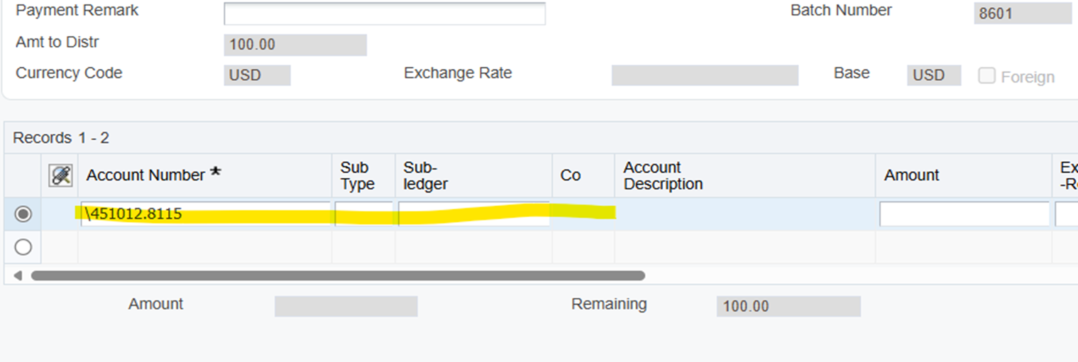Screen dimensions: 1078x362
Task: Click the attachment paperclip icon in grid header
Action: pyautogui.click(x=60, y=175)
